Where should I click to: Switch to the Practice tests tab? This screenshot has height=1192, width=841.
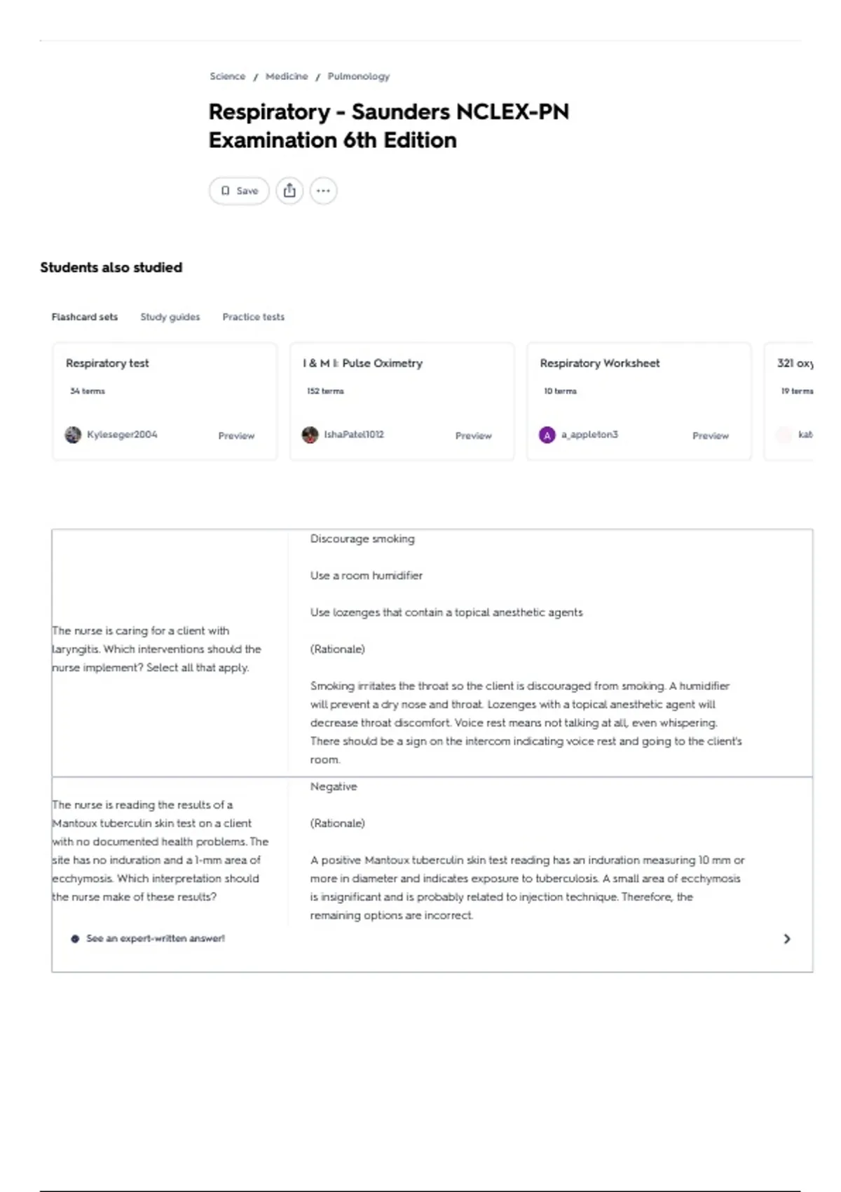pos(254,317)
